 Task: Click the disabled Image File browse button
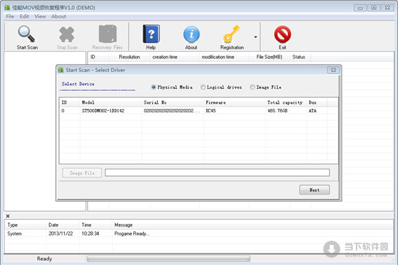[82, 173]
